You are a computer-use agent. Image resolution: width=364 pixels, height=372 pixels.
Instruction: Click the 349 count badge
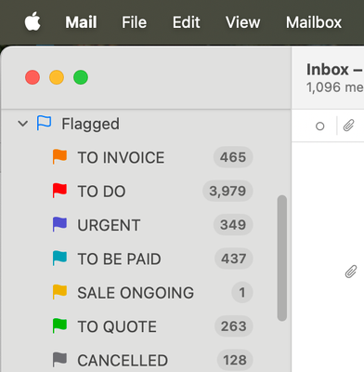233,224
